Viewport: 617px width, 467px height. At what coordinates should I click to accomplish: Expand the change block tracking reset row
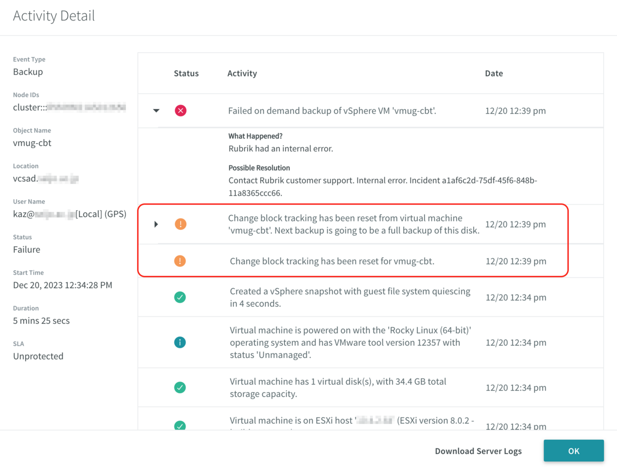[156, 224]
